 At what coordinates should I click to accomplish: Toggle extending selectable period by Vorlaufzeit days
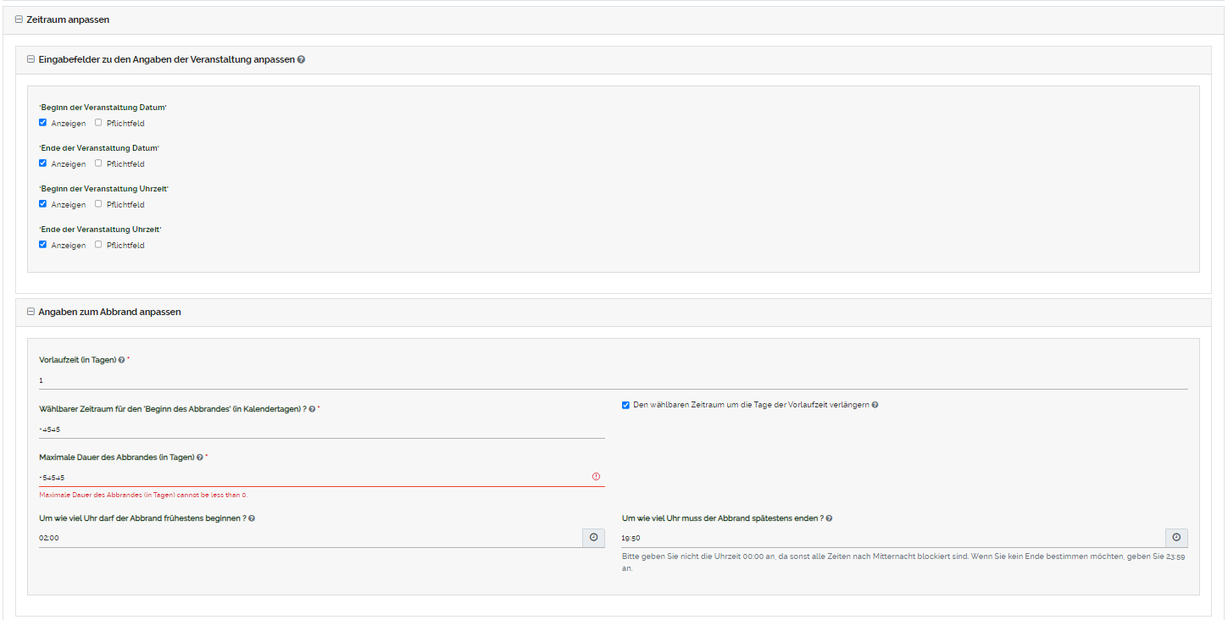coord(625,405)
